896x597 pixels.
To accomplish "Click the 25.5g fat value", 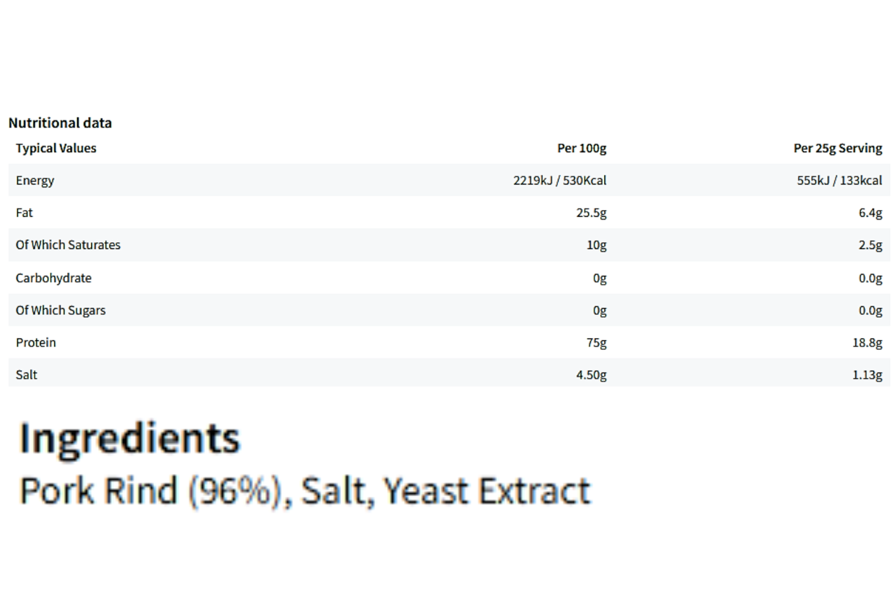I will click(x=591, y=213).
